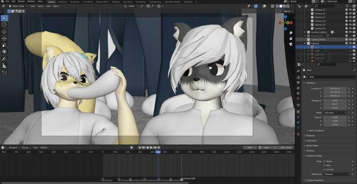Open the Physics properties tab
The width and height of the screenshot is (357, 184).
[298, 117]
